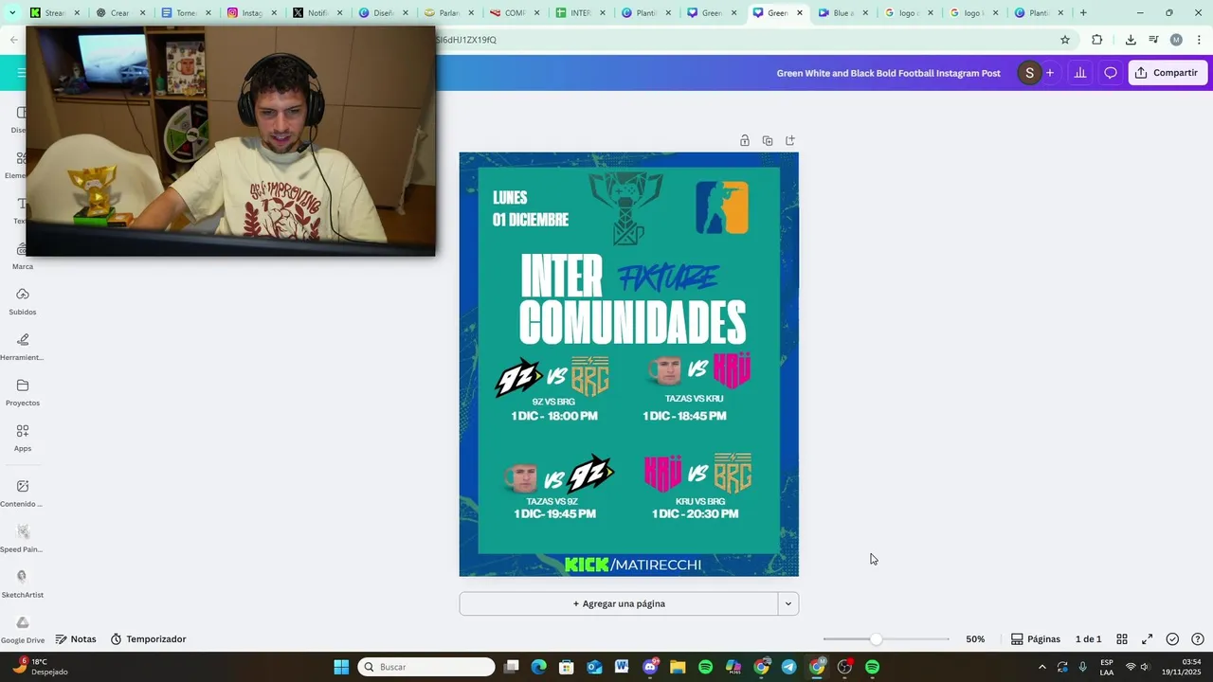The width and height of the screenshot is (1213, 682).
Task: Click the plus icon to add collaborators
Action: [x=1049, y=73]
